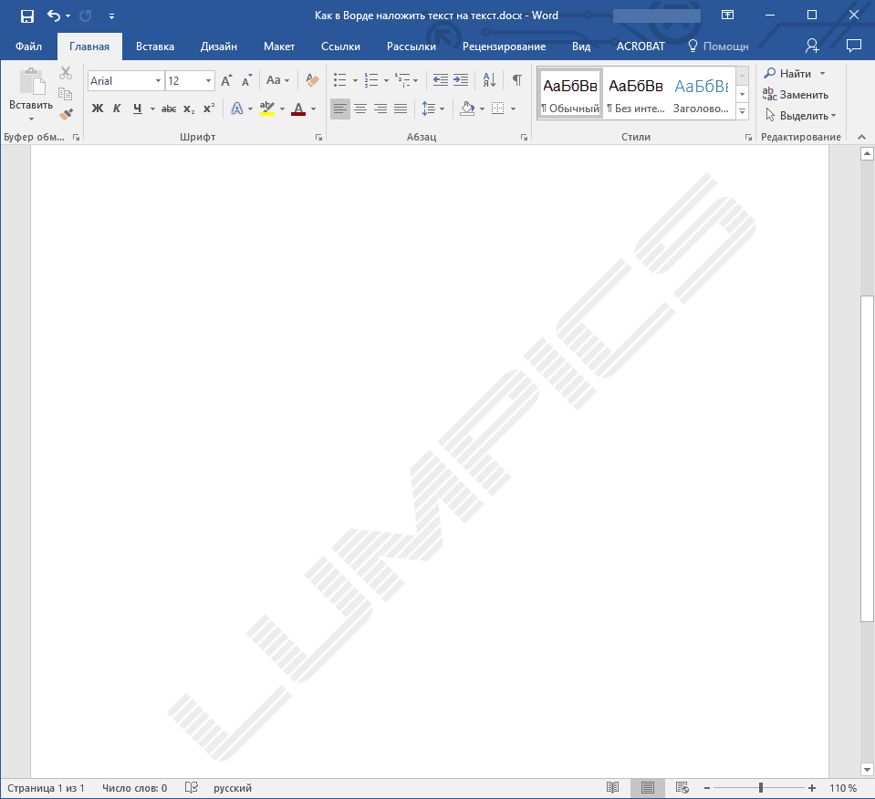
Task: Click the red font color swatch
Action: [x=297, y=109]
